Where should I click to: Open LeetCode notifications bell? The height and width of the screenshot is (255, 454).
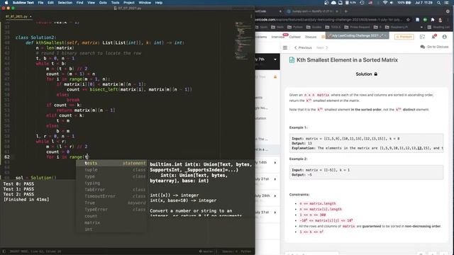pos(433,37)
